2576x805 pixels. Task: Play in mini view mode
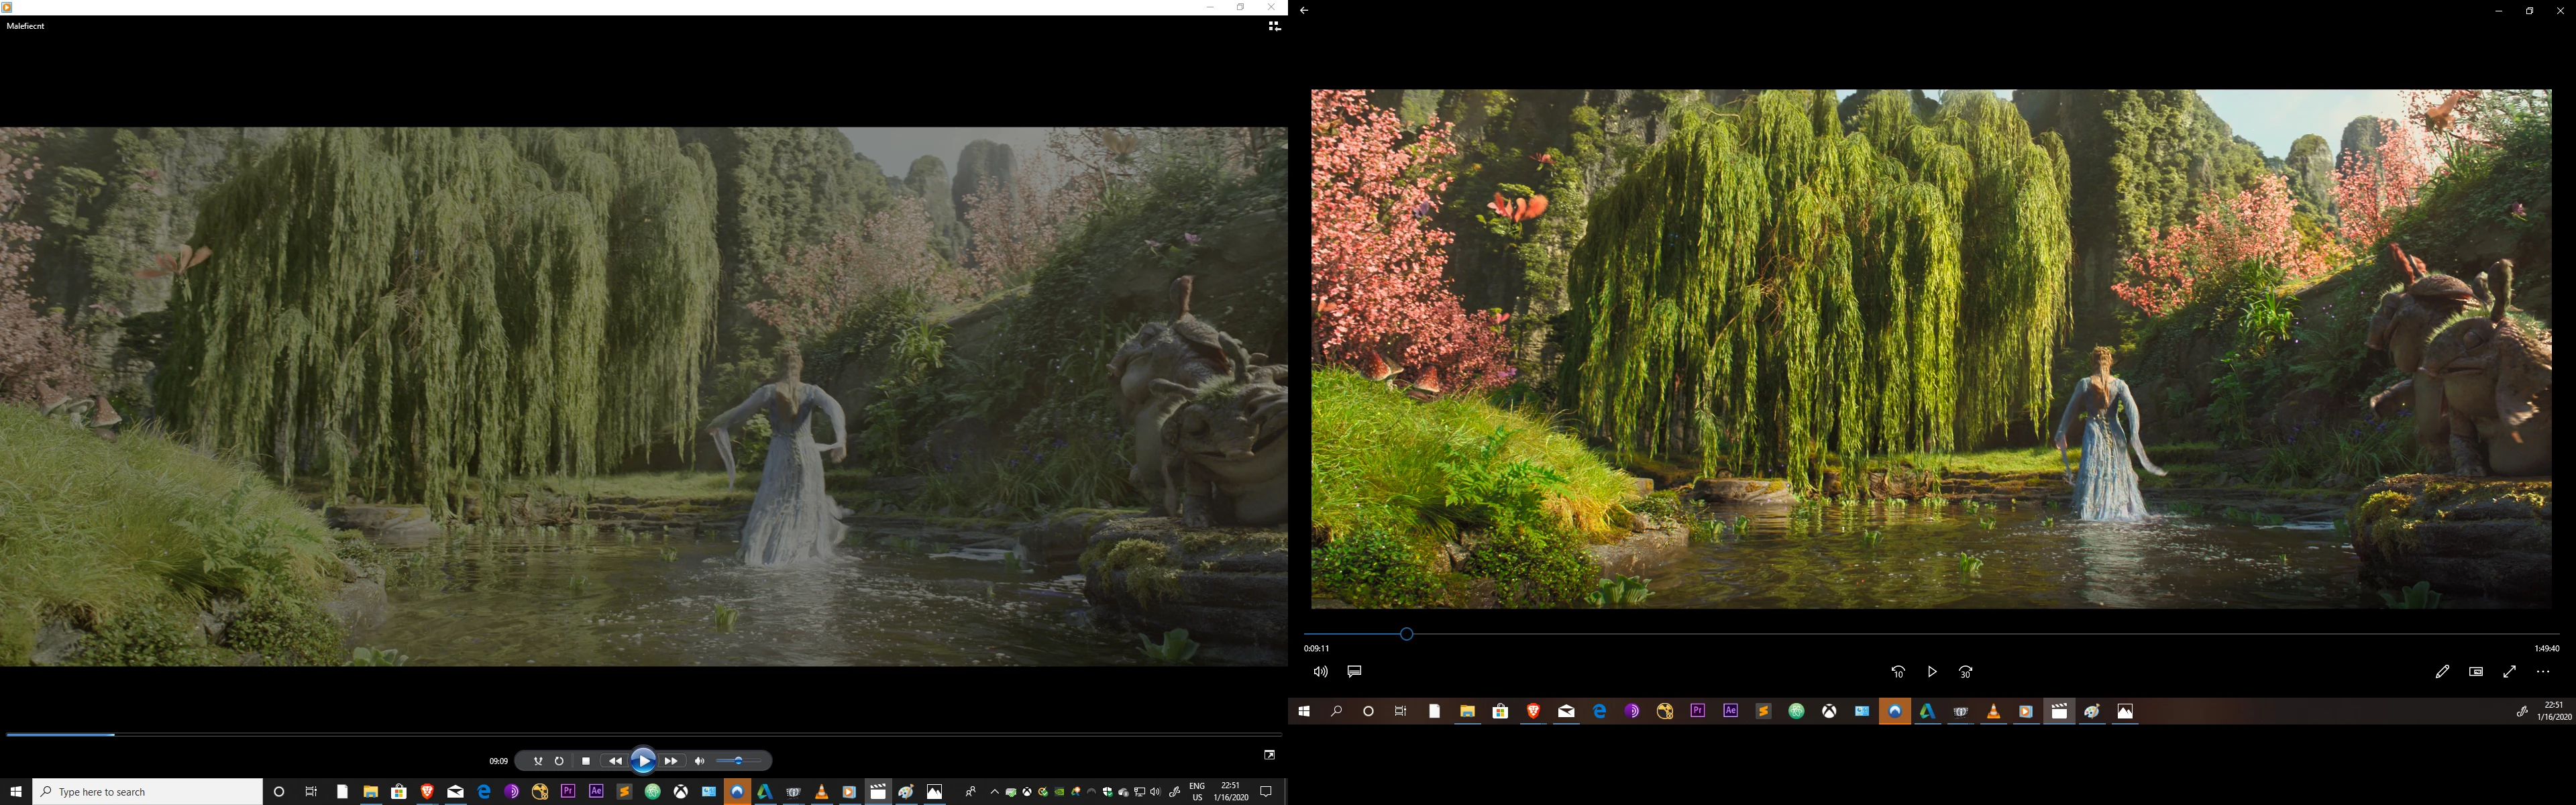[x=2476, y=672]
